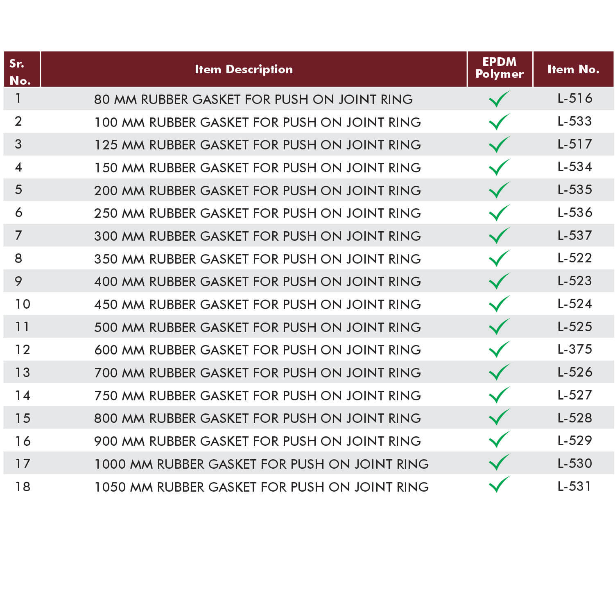The width and height of the screenshot is (615, 614).
Task: Click the Item Description column header
Action: [244, 69]
